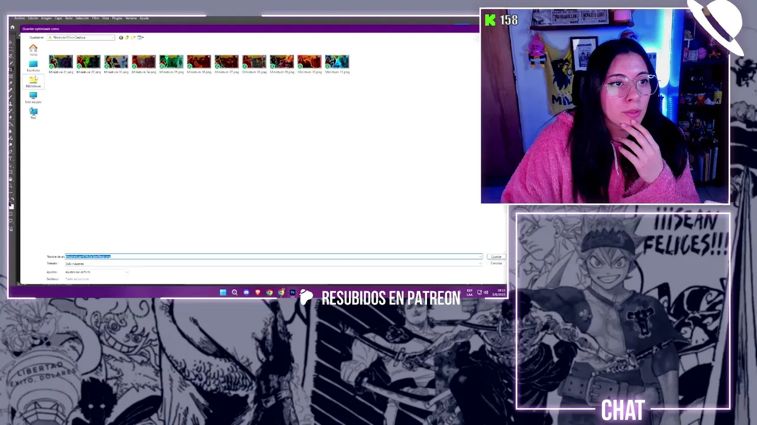Select the Zoom tool in Photoshop toolbar
Image resolution: width=757 pixels, height=425 pixels.
tap(11, 185)
